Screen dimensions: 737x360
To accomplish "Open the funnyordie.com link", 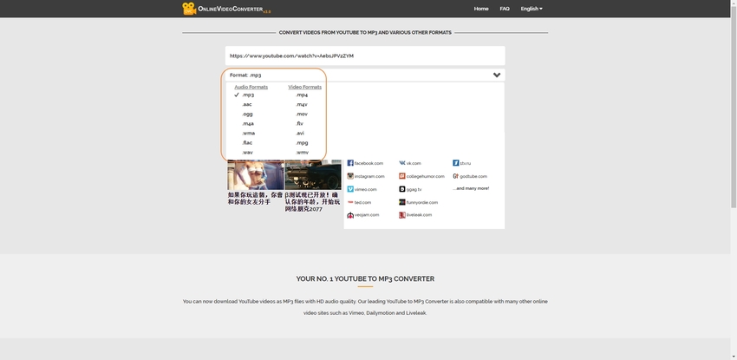I will tap(422, 203).
